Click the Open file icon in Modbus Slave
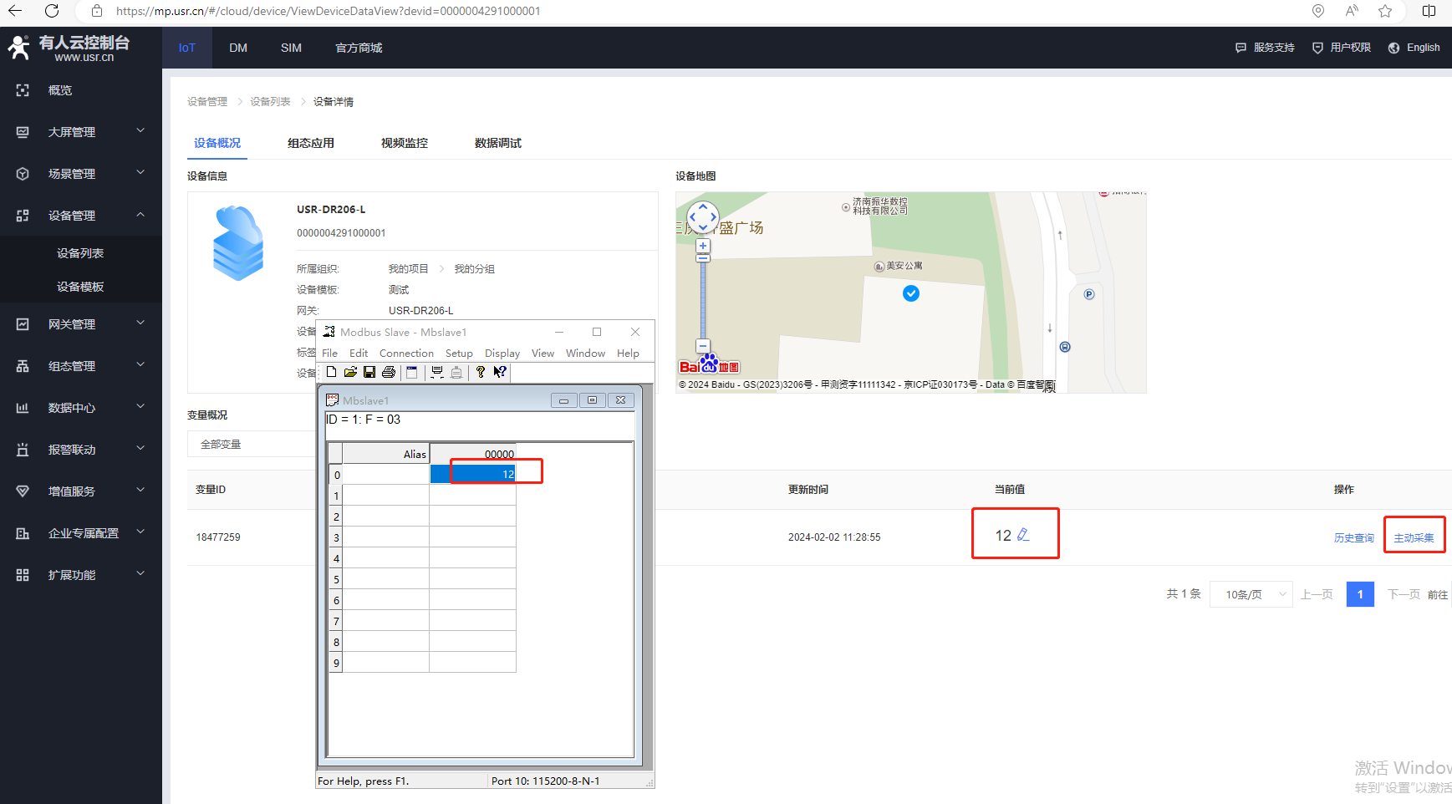 point(350,372)
